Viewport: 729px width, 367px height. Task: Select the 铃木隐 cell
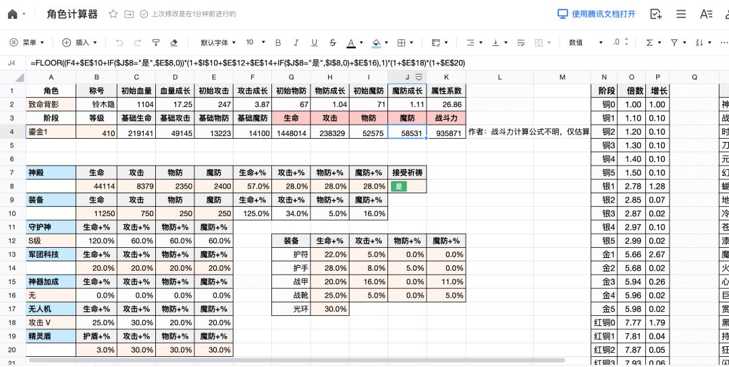(x=97, y=104)
